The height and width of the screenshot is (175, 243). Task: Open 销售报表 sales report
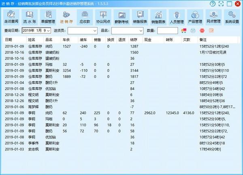[140, 17]
